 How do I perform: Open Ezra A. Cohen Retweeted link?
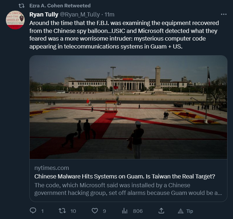[60, 6]
